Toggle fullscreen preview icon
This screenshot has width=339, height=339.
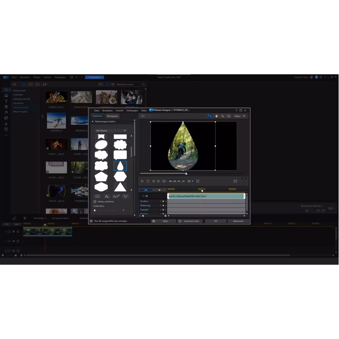point(198,181)
